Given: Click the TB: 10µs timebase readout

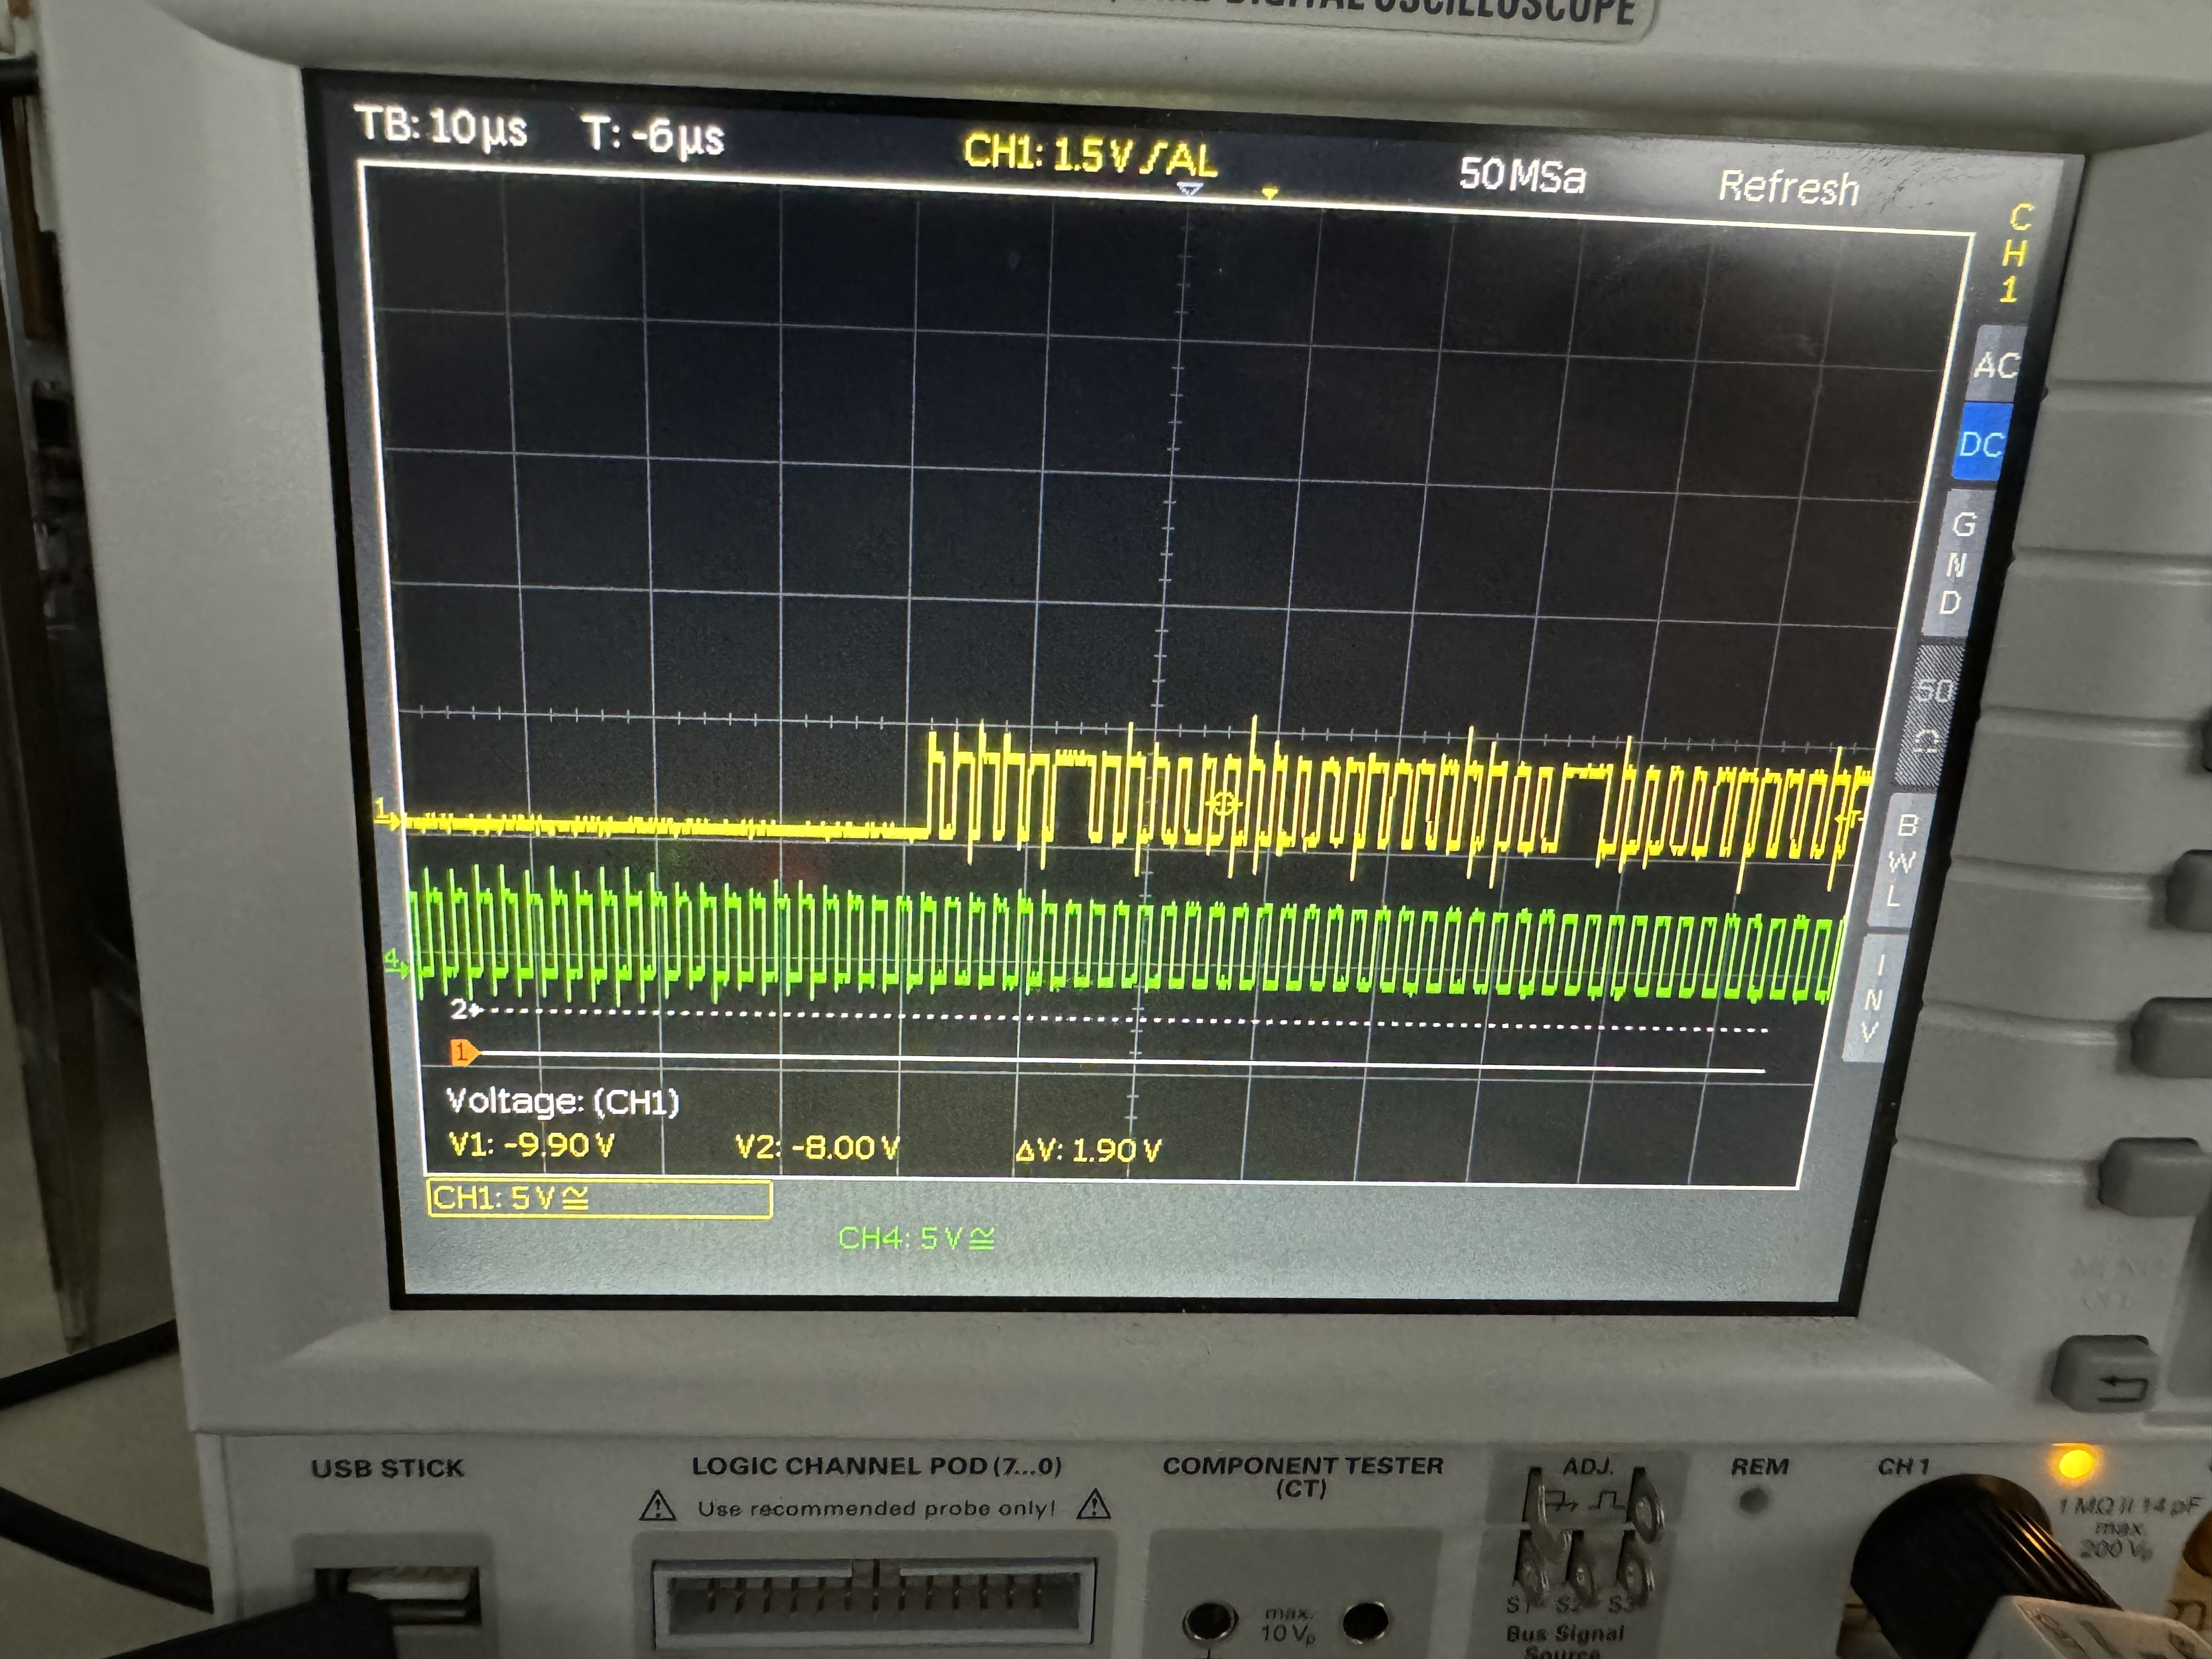Looking at the screenshot, I should click(x=441, y=127).
